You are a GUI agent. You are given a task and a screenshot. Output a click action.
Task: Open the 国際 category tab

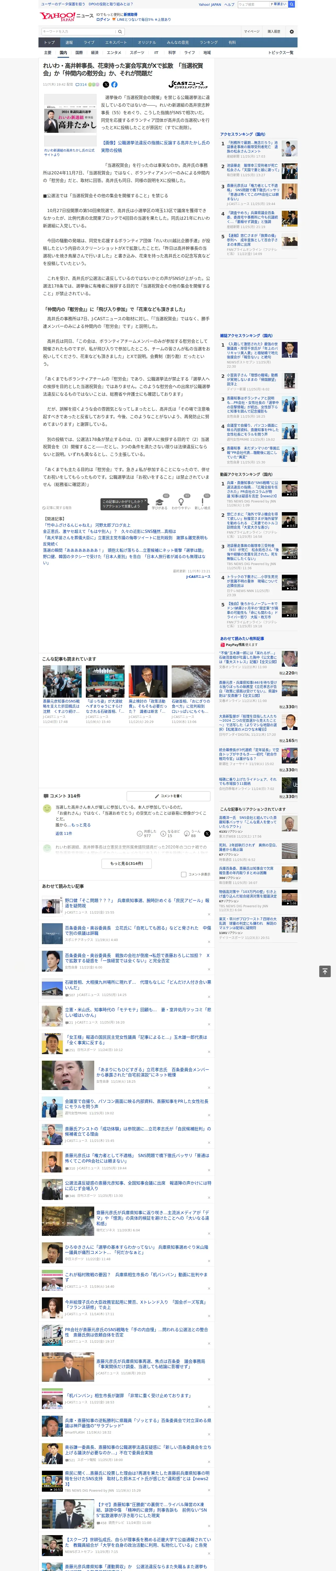pyautogui.click(x=79, y=52)
